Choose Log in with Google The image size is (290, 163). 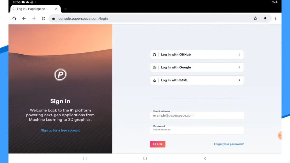197,67
